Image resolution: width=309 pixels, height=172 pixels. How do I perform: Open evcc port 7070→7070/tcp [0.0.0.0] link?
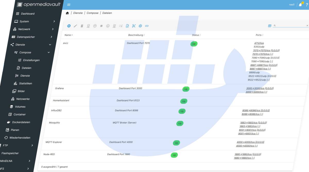pyautogui.click(x=266, y=50)
